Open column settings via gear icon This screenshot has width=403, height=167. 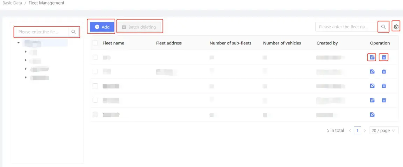coord(396,27)
